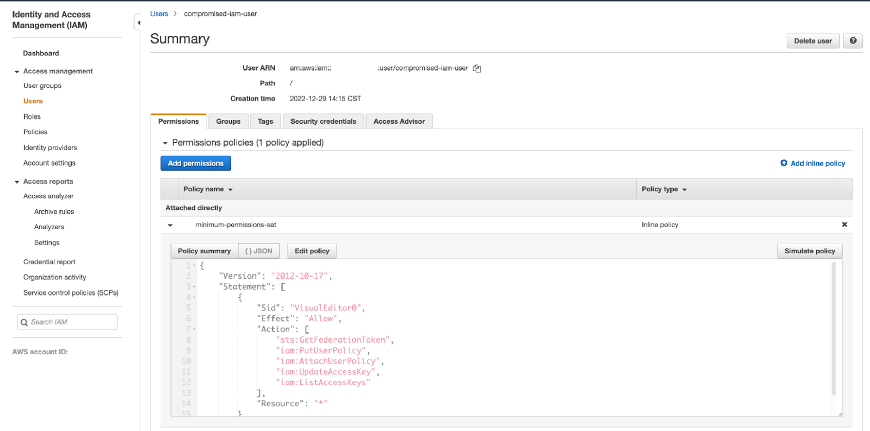Fold the Statement array on line 3

pyautogui.click(x=194, y=287)
